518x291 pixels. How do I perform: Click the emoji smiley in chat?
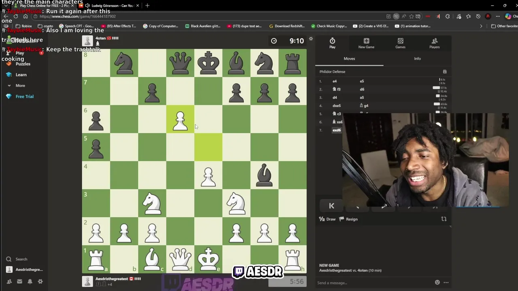click(437, 283)
